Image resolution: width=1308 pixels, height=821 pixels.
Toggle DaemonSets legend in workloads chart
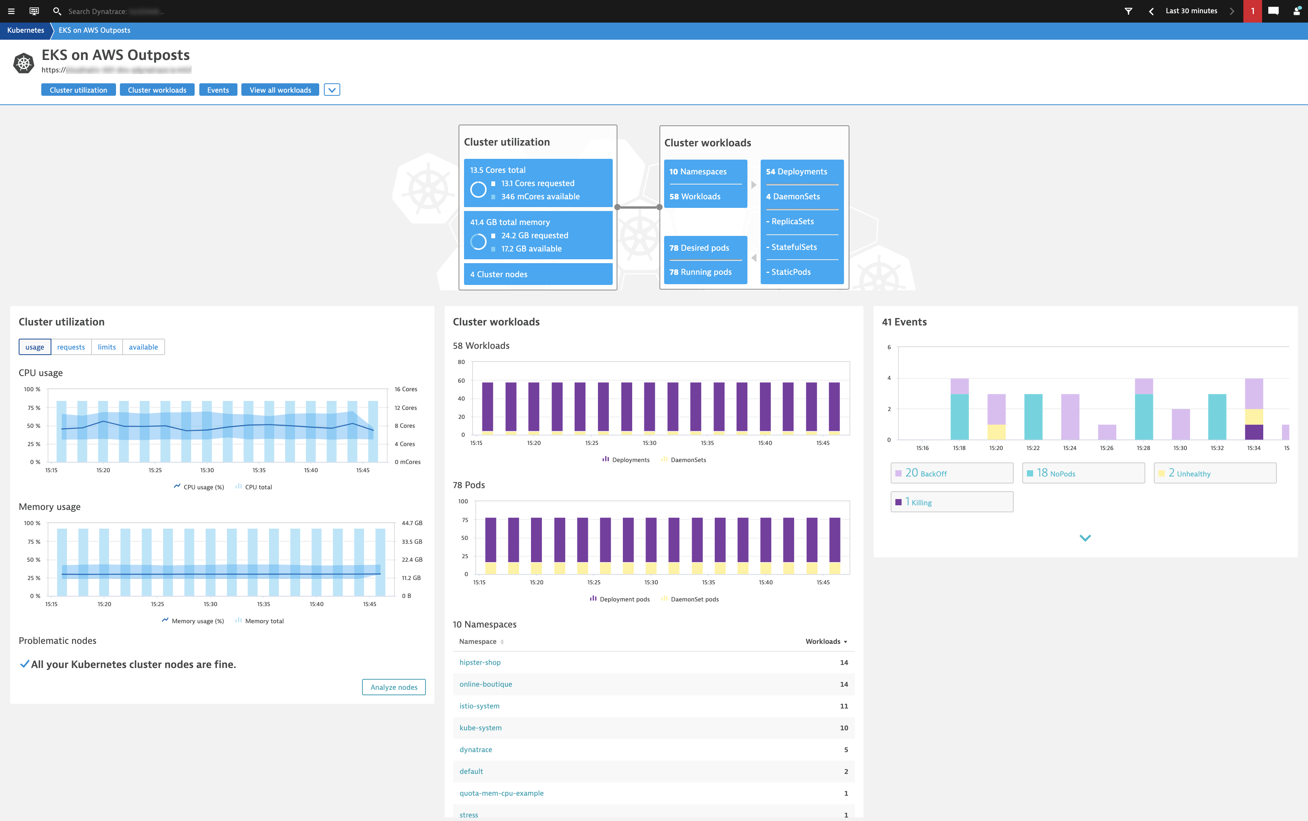[683, 459]
